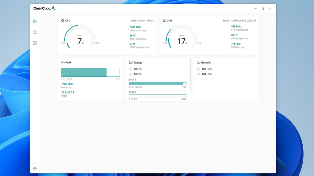Viewport: 314px width, 176px height.
Task: Click the Disk 1 usage bar
Action: 158,83
